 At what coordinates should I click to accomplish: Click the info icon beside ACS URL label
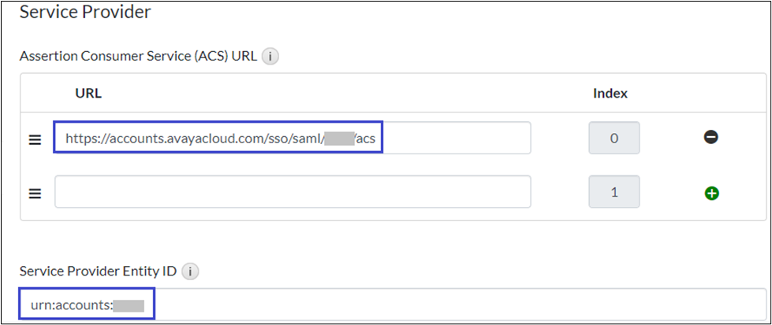coord(270,57)
